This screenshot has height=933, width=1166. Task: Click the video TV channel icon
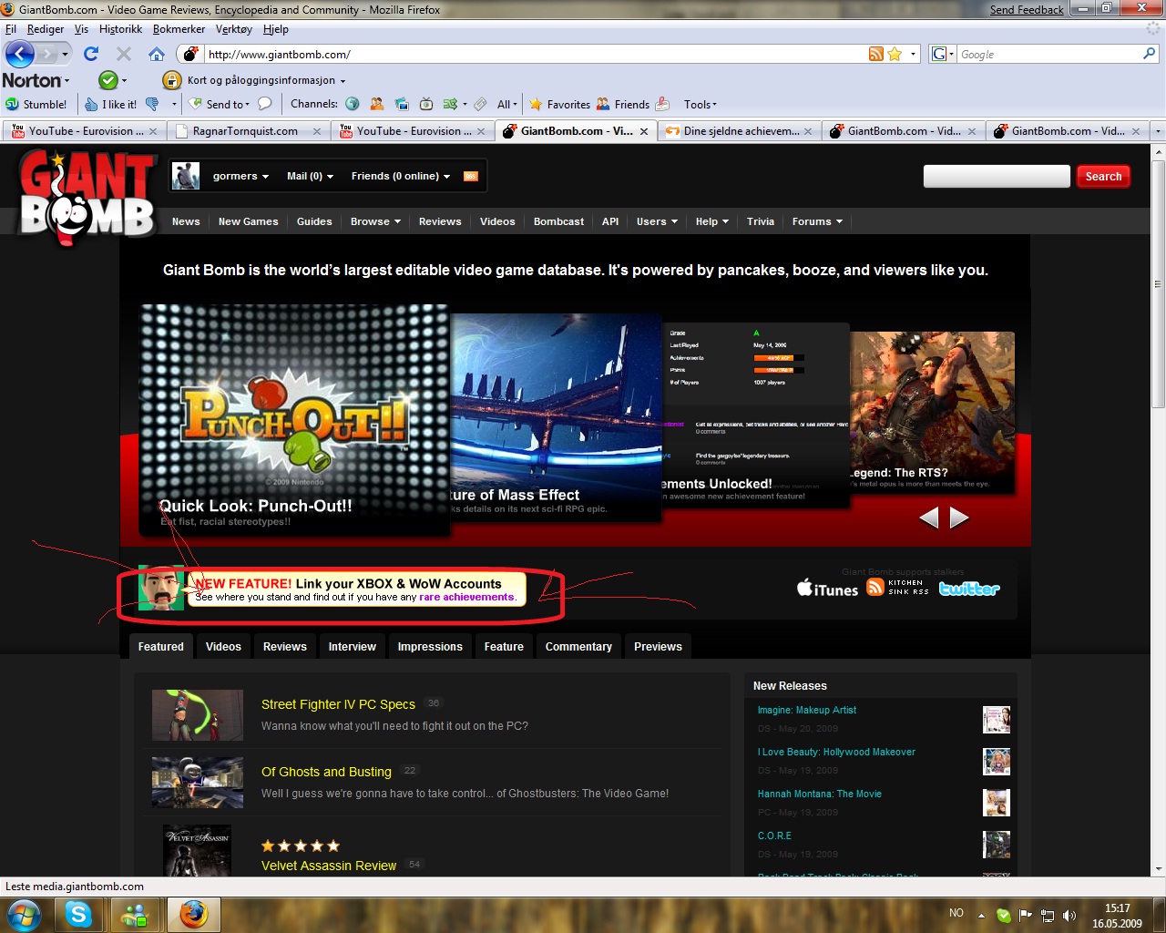(x=425, y=104)
